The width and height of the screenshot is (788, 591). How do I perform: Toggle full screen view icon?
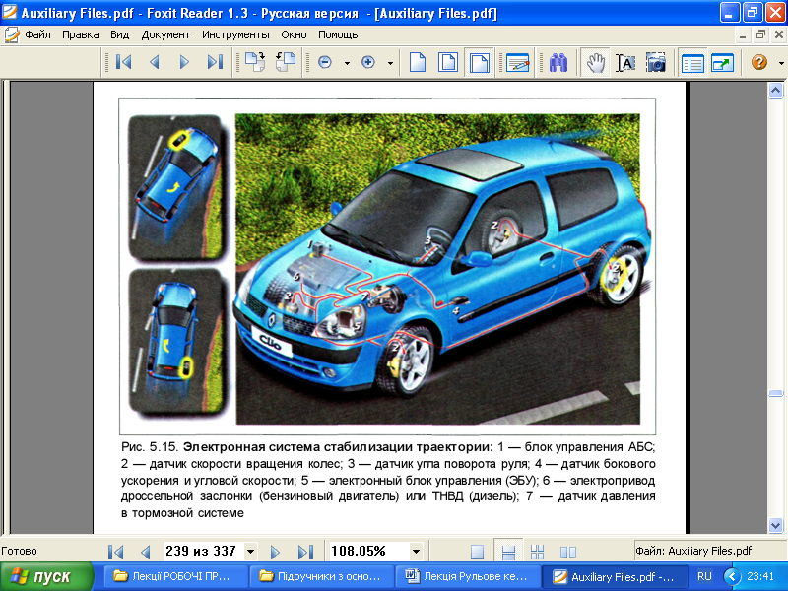tap(722, 62)
